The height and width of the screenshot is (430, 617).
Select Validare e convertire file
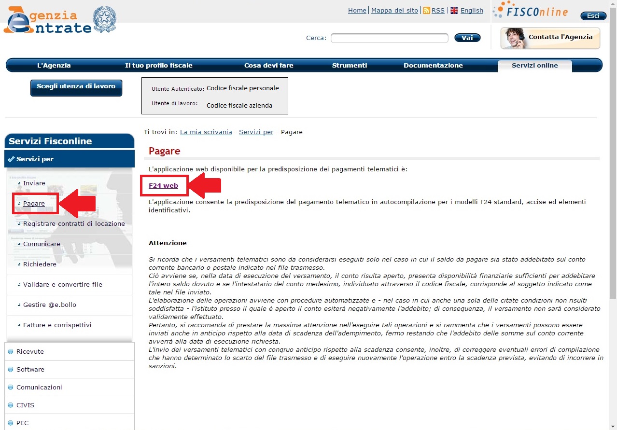(x=63, y=284)
